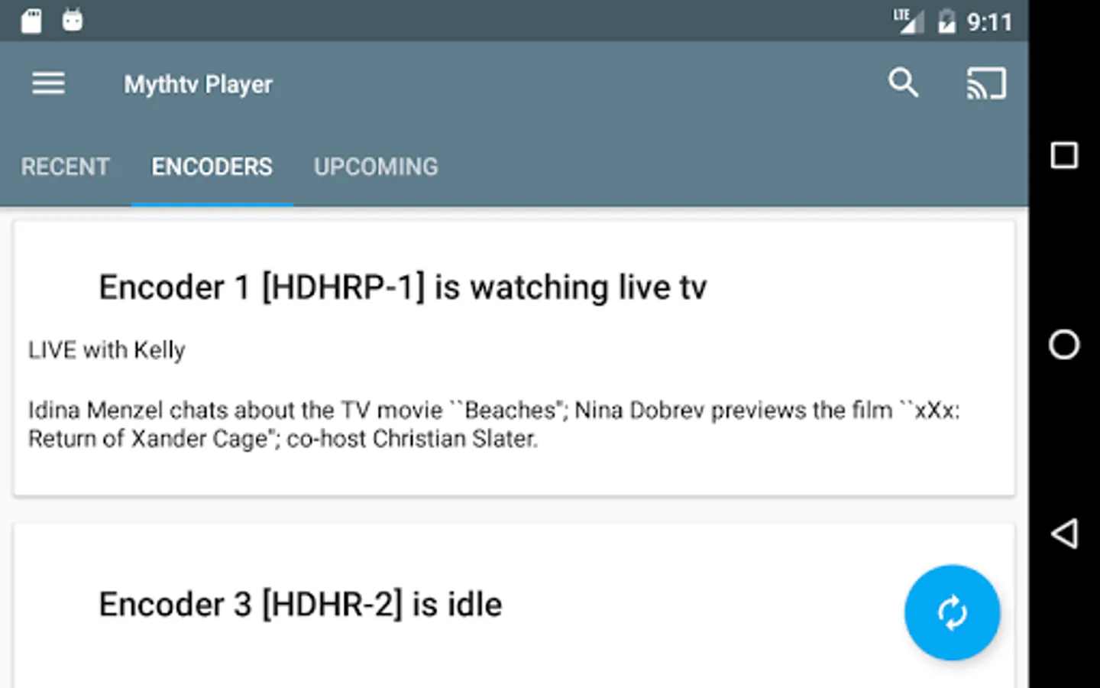
Task: Open the Cast screen icon
Action: (986, 83)
